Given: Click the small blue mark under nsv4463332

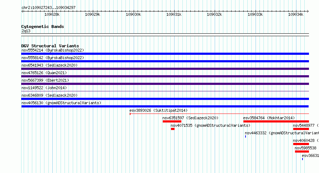Looking at the screenshot, I should (x=246, y=136).
